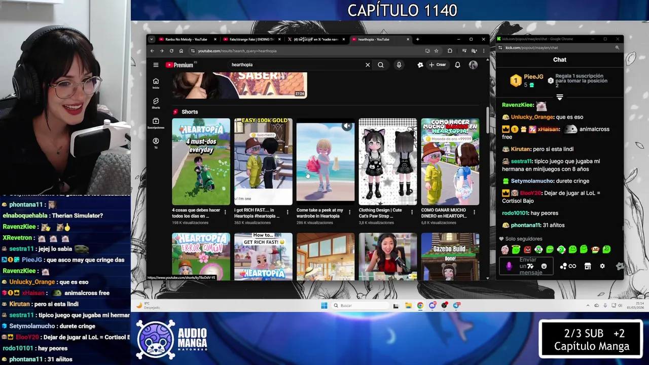The image size is (649, 365).
Task: Open 'GET RICH FAST' Heartopia Short thumbnail
Action: coord(263,257)
